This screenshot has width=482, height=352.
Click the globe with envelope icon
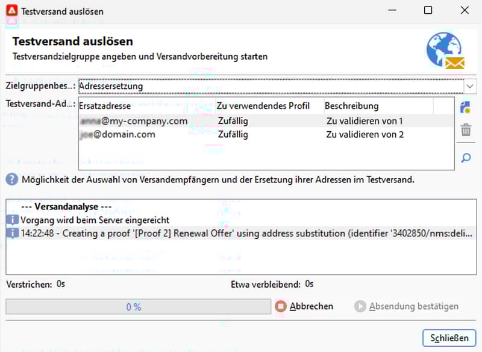click(x=445, y=51)
